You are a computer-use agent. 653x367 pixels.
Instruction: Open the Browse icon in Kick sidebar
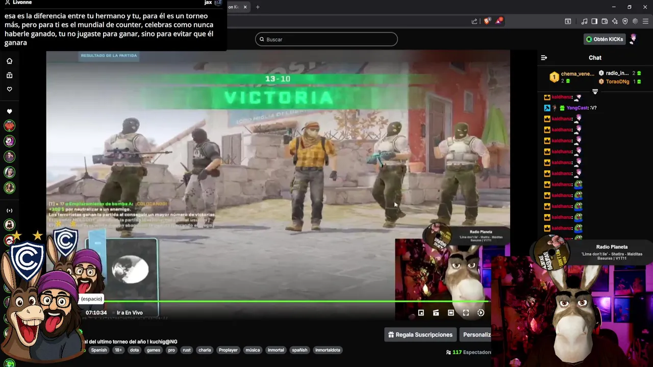point(9,75)
